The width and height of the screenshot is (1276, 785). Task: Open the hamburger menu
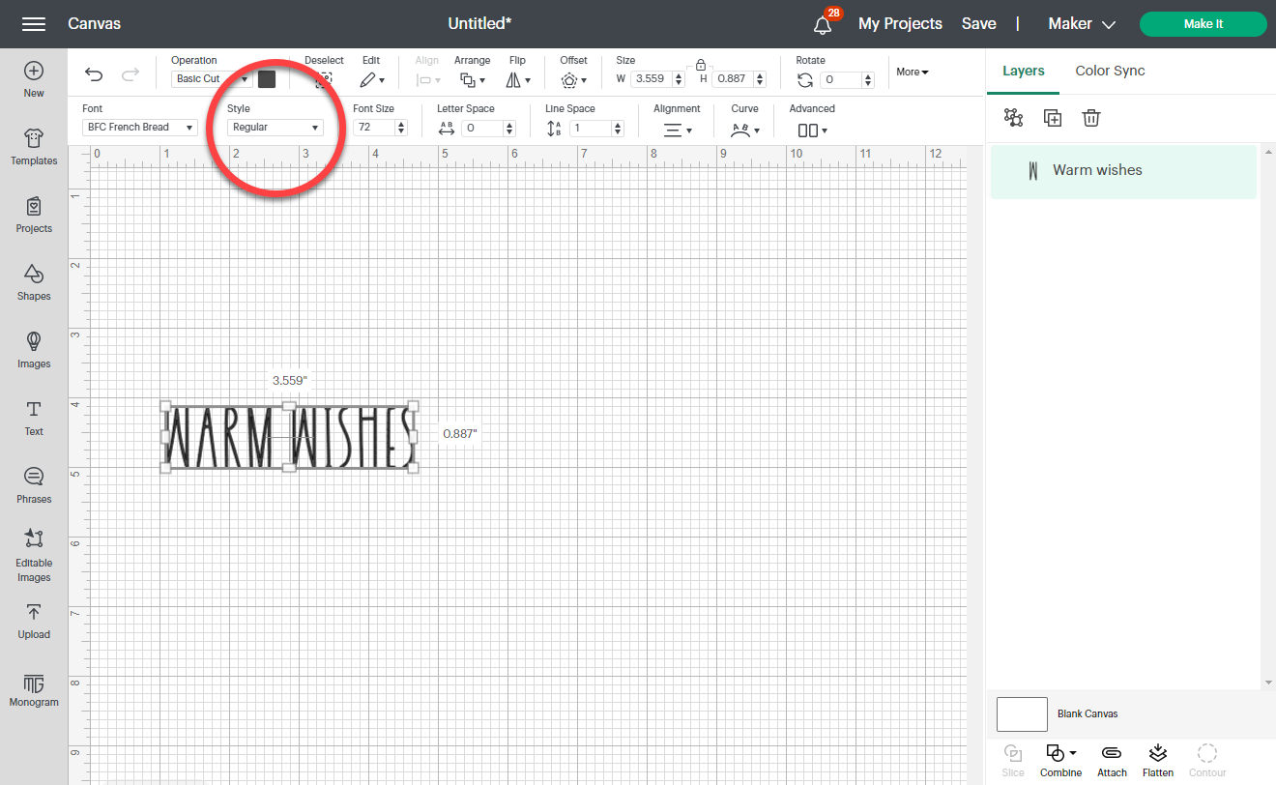point(32,23)
